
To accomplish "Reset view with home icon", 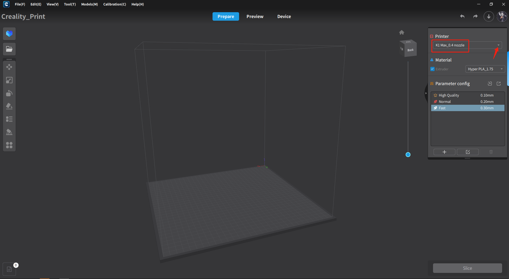I will tap(402, 32).
